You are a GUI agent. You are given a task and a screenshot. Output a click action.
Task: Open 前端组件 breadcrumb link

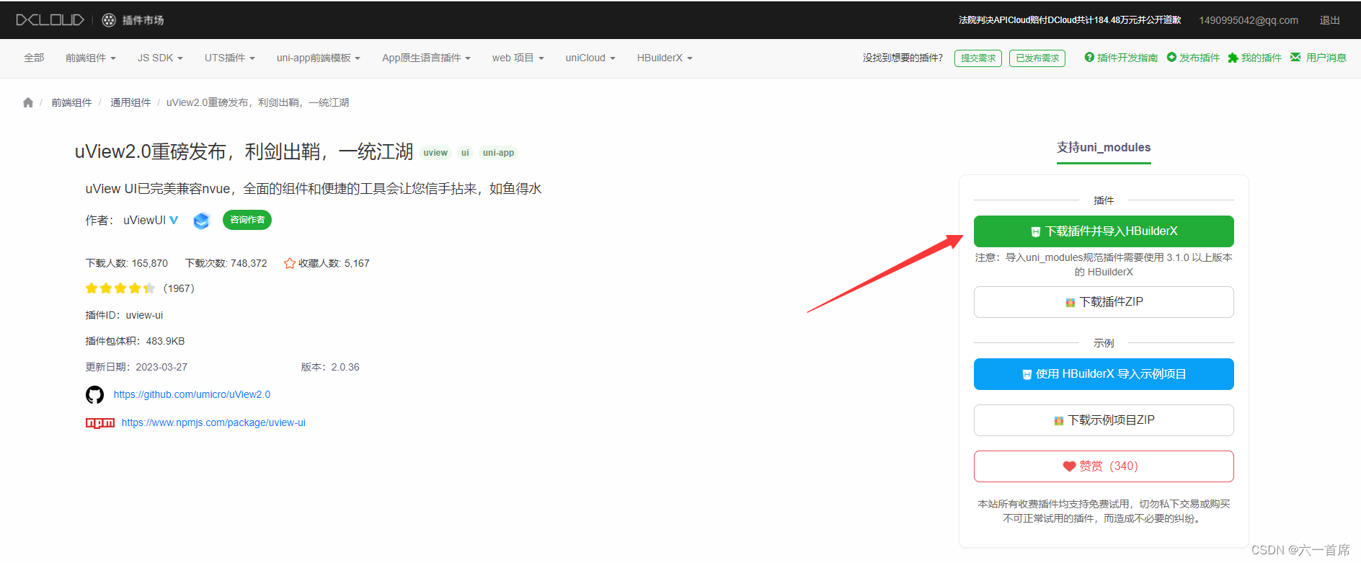[x=71, y=102]
